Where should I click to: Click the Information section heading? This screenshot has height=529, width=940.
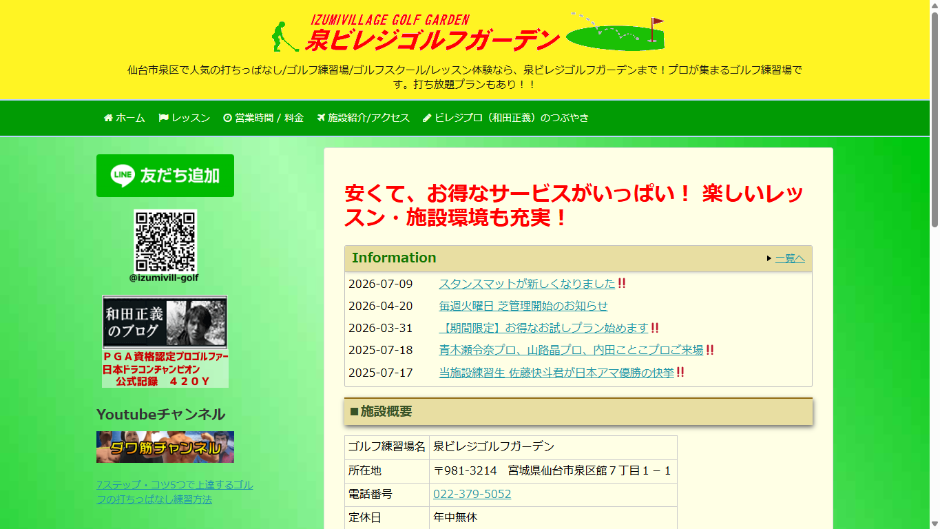pyautogui.click(x=394, y=258)
